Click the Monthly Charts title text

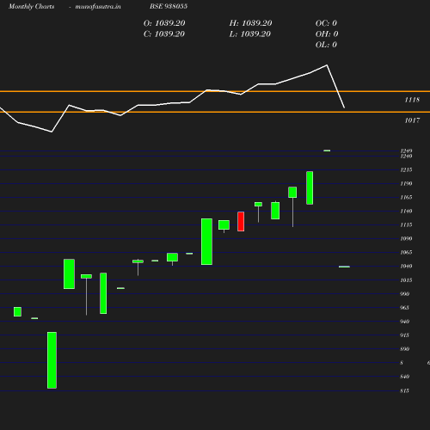[x=32, y=6]
